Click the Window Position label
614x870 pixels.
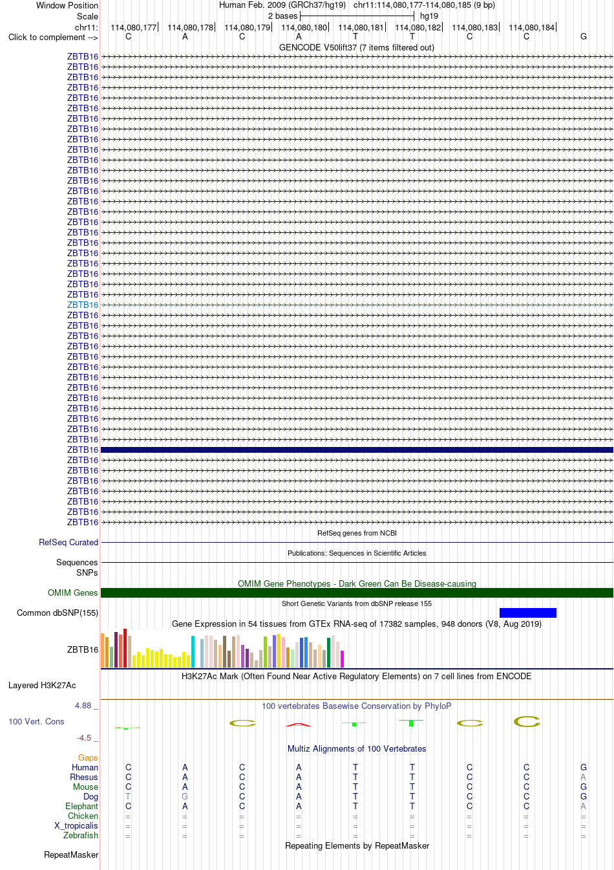point(67,5)
